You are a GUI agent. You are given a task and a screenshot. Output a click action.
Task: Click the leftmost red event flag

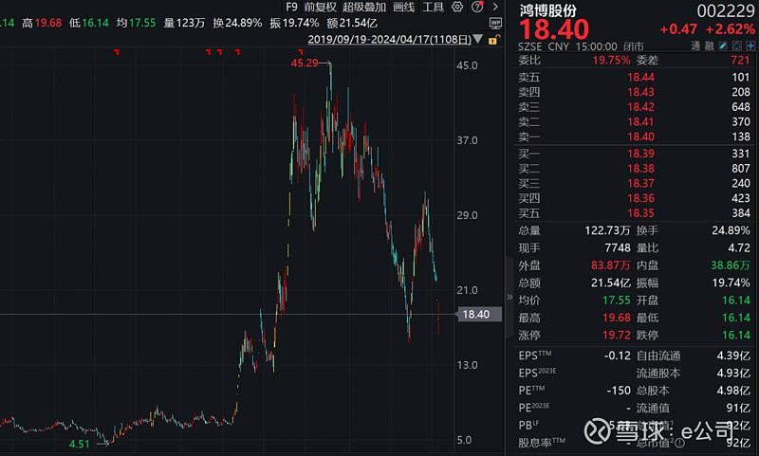pyautogui.click(x=117, y=51)
